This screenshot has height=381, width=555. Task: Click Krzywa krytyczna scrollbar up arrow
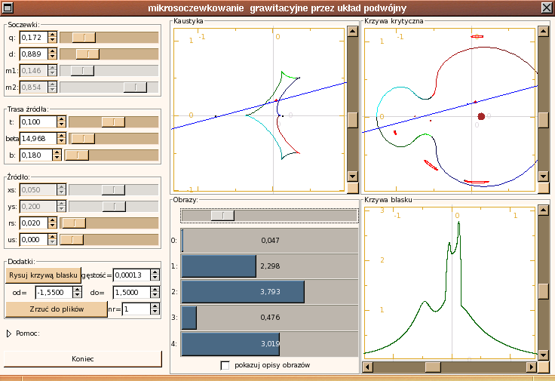(x=544, y=31)
